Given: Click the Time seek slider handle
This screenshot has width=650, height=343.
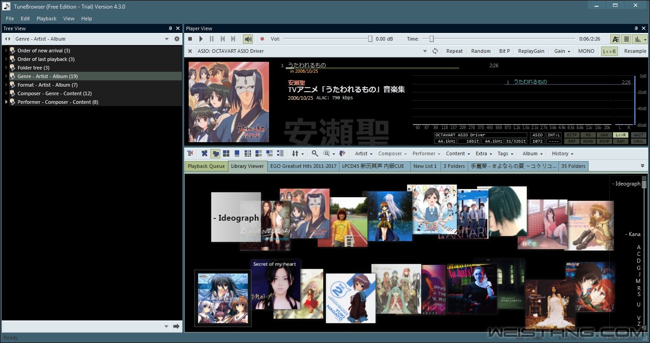Looking at the screenshot, I should pyautogui.click(x=432, y=39).
